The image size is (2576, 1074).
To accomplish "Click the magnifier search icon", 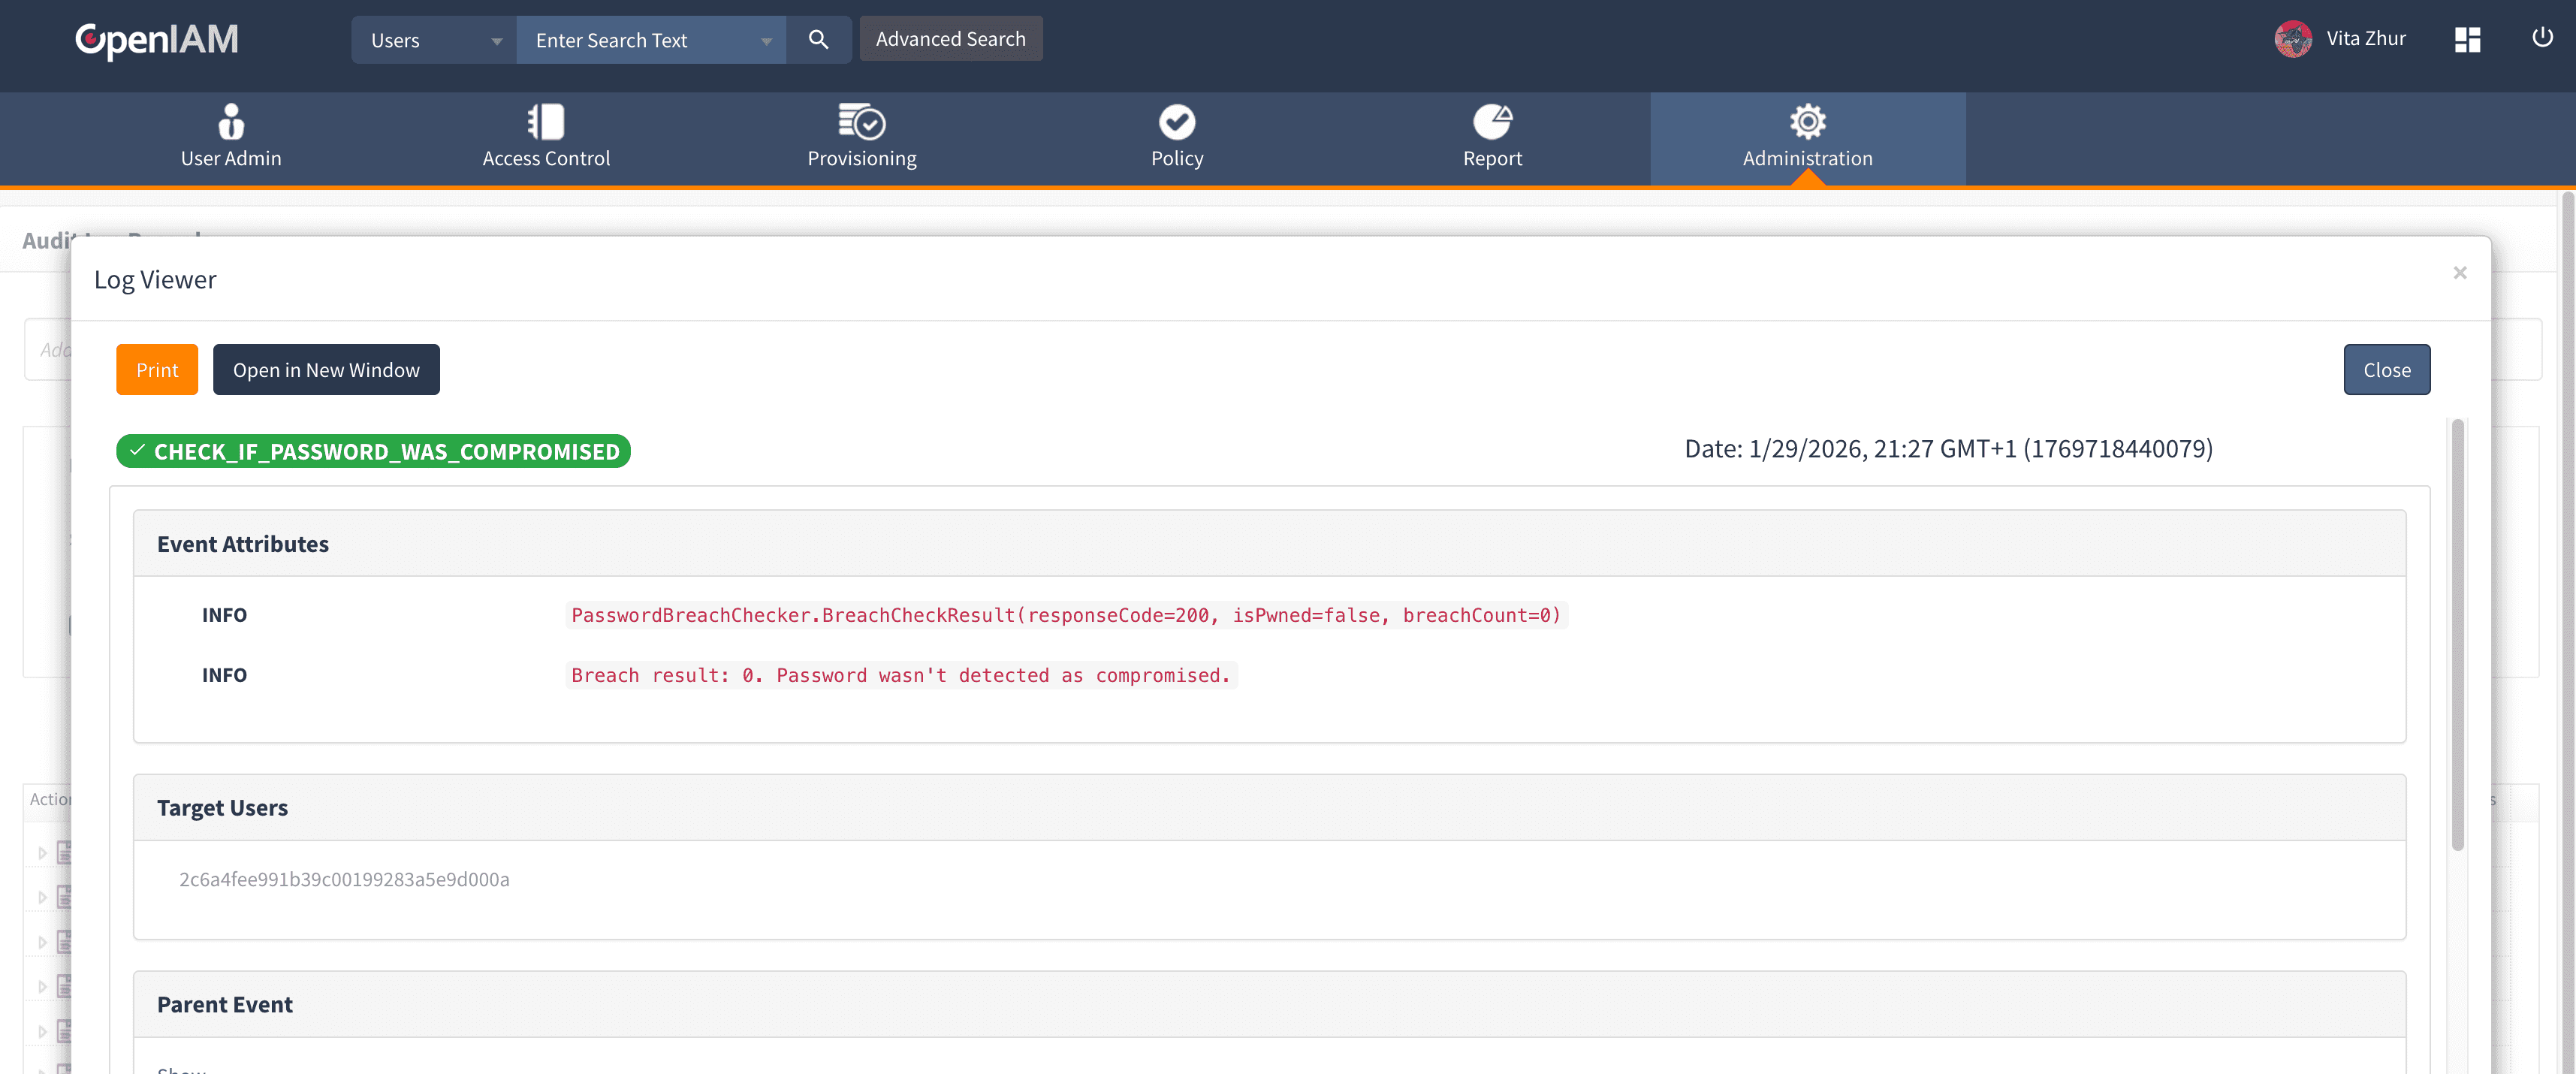I will (818, 40).
